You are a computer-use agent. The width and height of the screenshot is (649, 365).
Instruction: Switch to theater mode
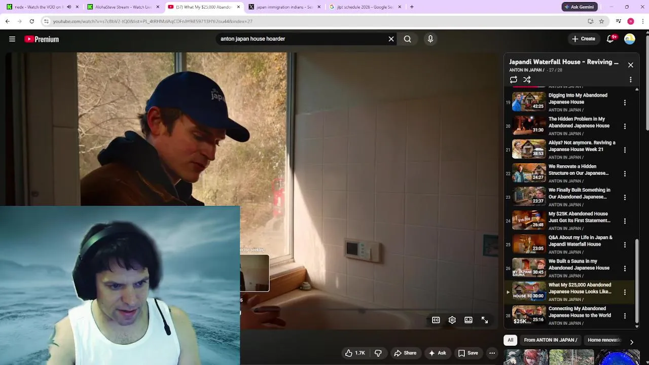pyautogui.click(x=468, y=320)
